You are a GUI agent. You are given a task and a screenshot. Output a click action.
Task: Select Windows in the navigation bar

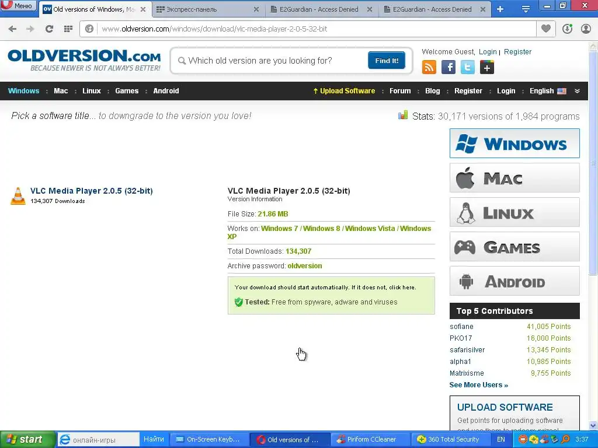(23, 90)
